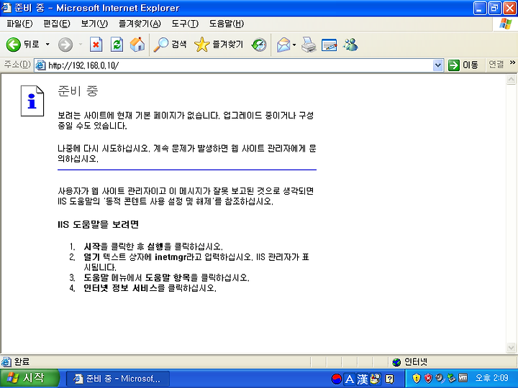Click the Edit page toolbar icon

329,45
